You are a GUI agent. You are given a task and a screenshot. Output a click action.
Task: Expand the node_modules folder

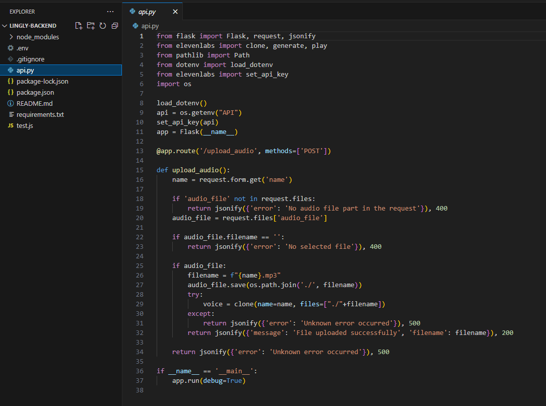pyautogui.click(x=11, y=37)
